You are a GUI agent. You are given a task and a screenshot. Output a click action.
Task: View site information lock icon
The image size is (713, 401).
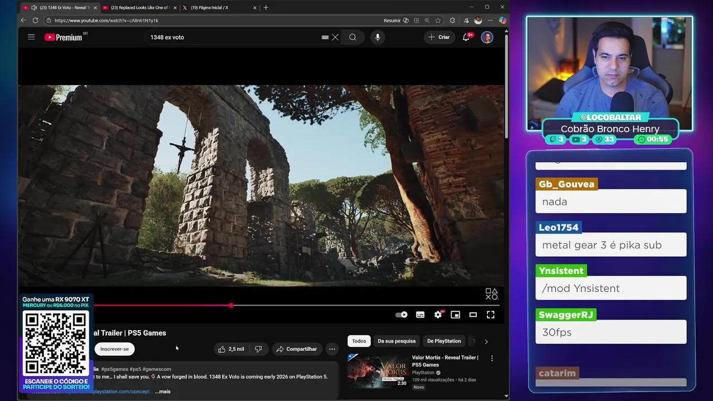click(x=48, y=21)
